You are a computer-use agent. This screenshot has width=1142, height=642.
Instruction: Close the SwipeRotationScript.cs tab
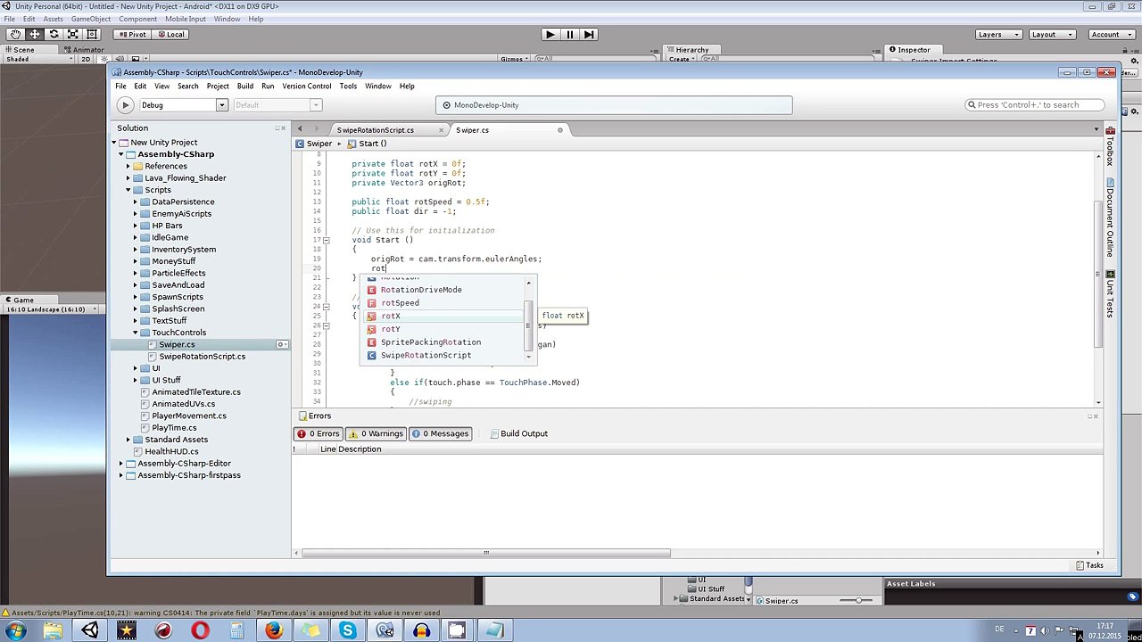(443, 130)
